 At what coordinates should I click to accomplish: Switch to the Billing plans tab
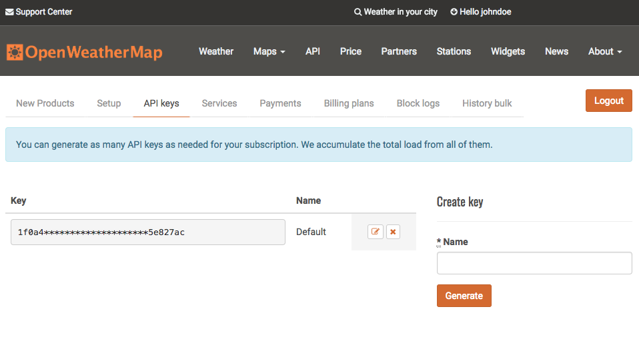pos(349,103)
